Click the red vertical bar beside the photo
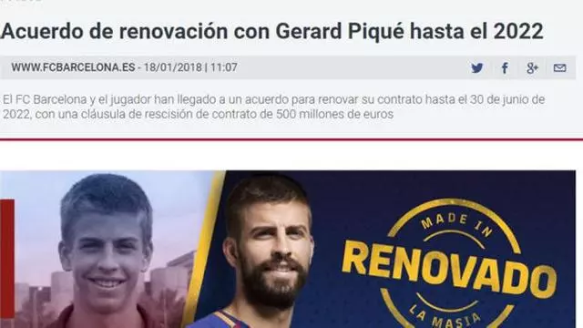Screen dimensions: 583x328 (7, 259)
